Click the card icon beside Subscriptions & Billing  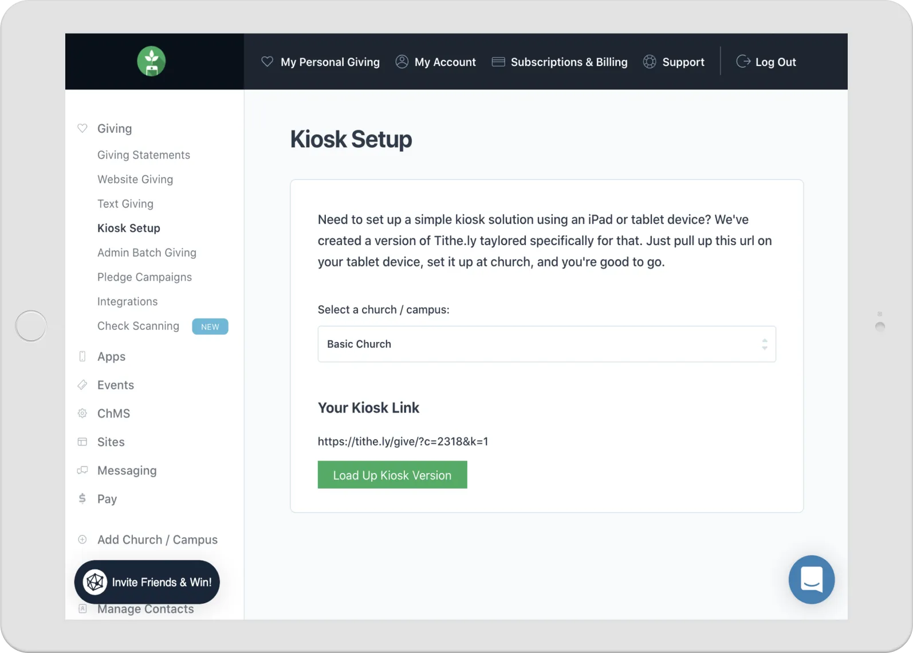[498, 61]
